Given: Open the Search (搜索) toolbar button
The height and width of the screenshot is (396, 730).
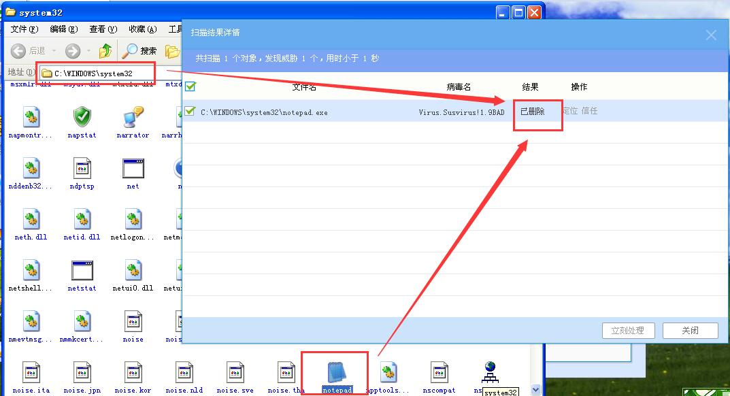Looking at the screenshot, I should click(139, 51).
